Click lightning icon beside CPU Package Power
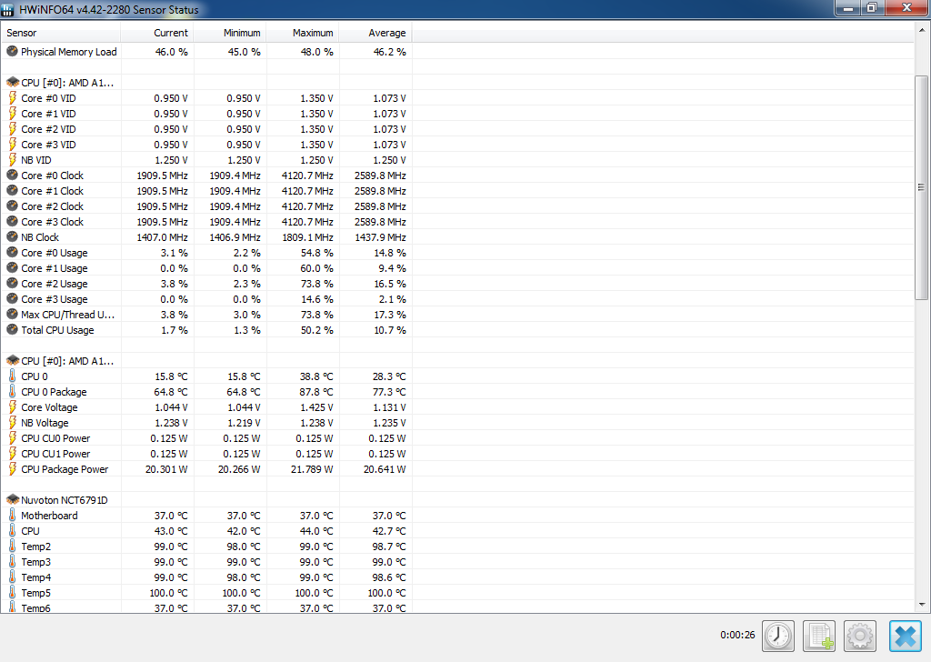Screen dimensions: 931x662 coord(12,469)
